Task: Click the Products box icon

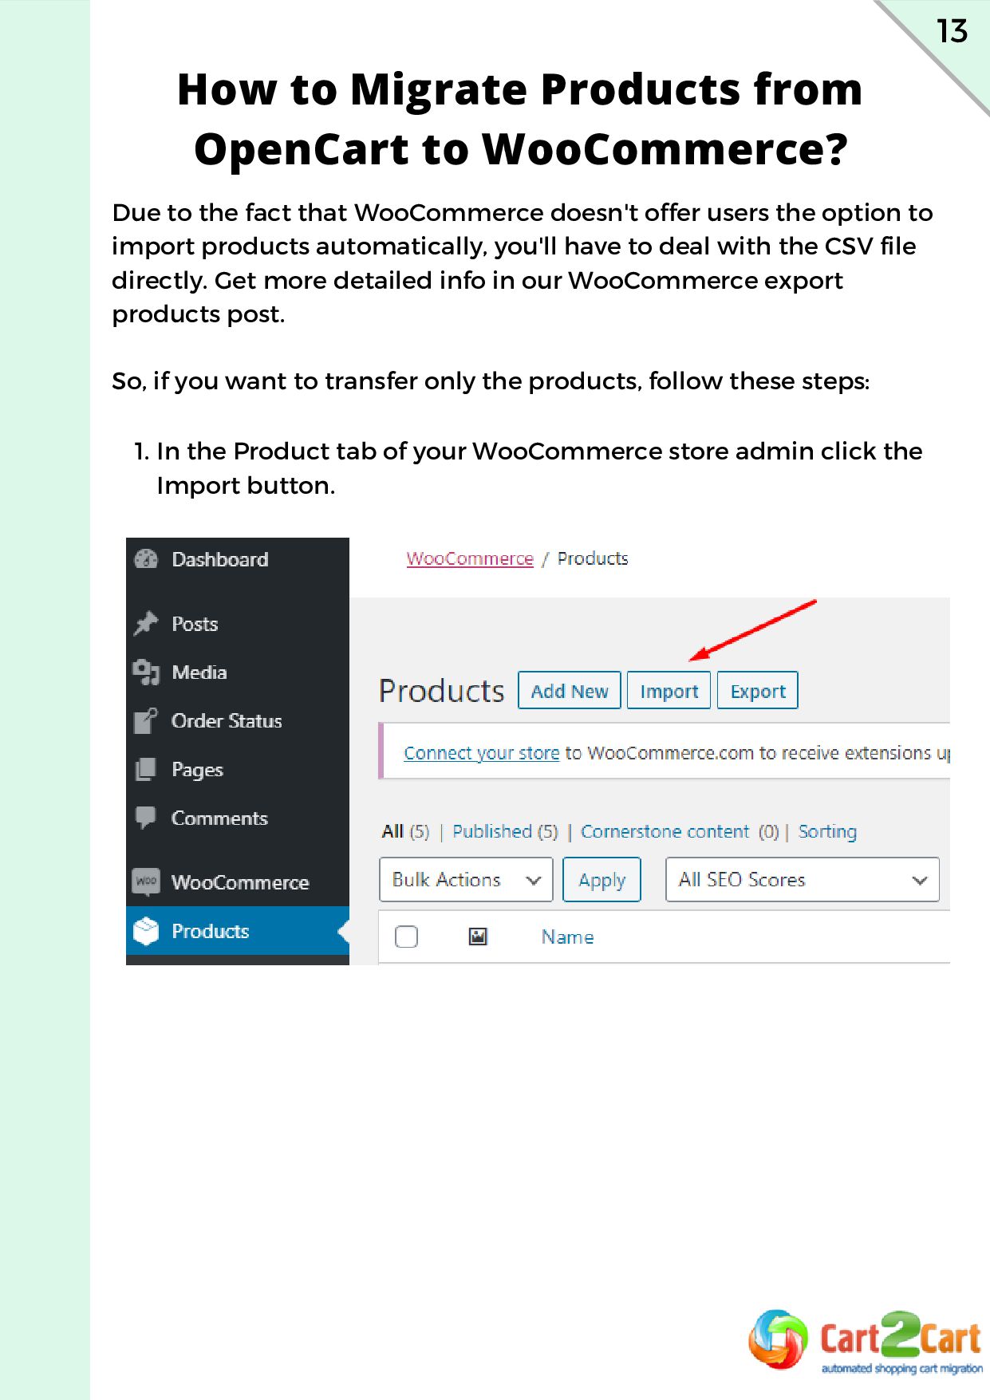Action: coord(146,931)
